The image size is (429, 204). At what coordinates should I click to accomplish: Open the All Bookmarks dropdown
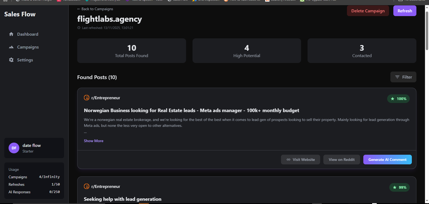[x=412, y=1]
